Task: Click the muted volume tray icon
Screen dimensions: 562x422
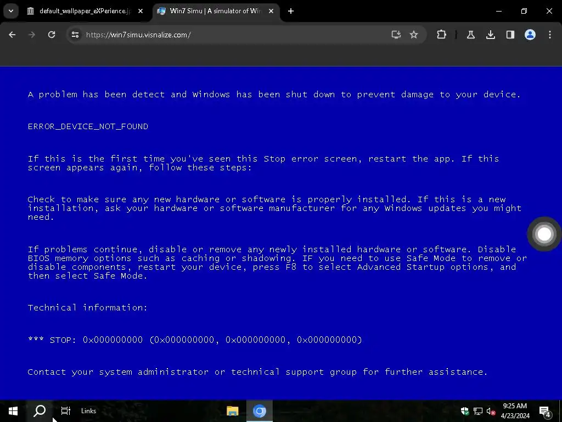Action: point(491,411)
